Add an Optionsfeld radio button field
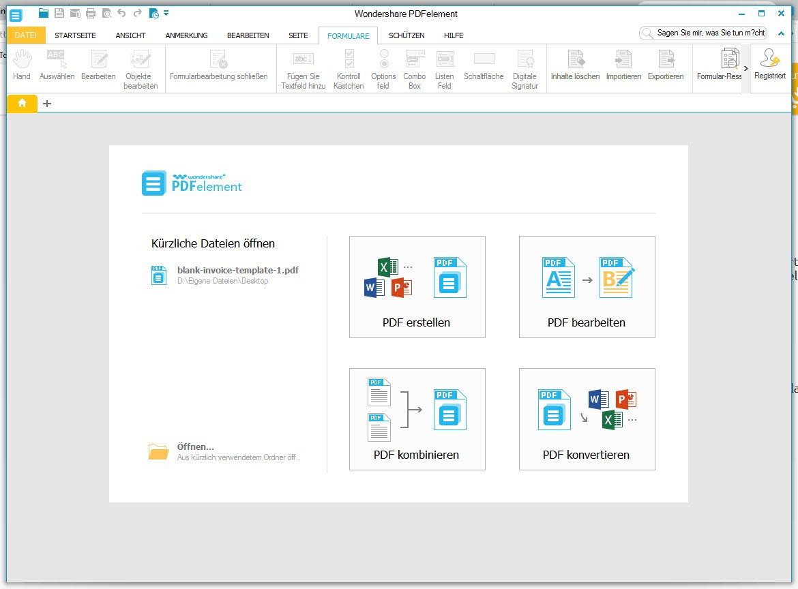The height and width of the screenshot is (589, 798). pos(383,69)
